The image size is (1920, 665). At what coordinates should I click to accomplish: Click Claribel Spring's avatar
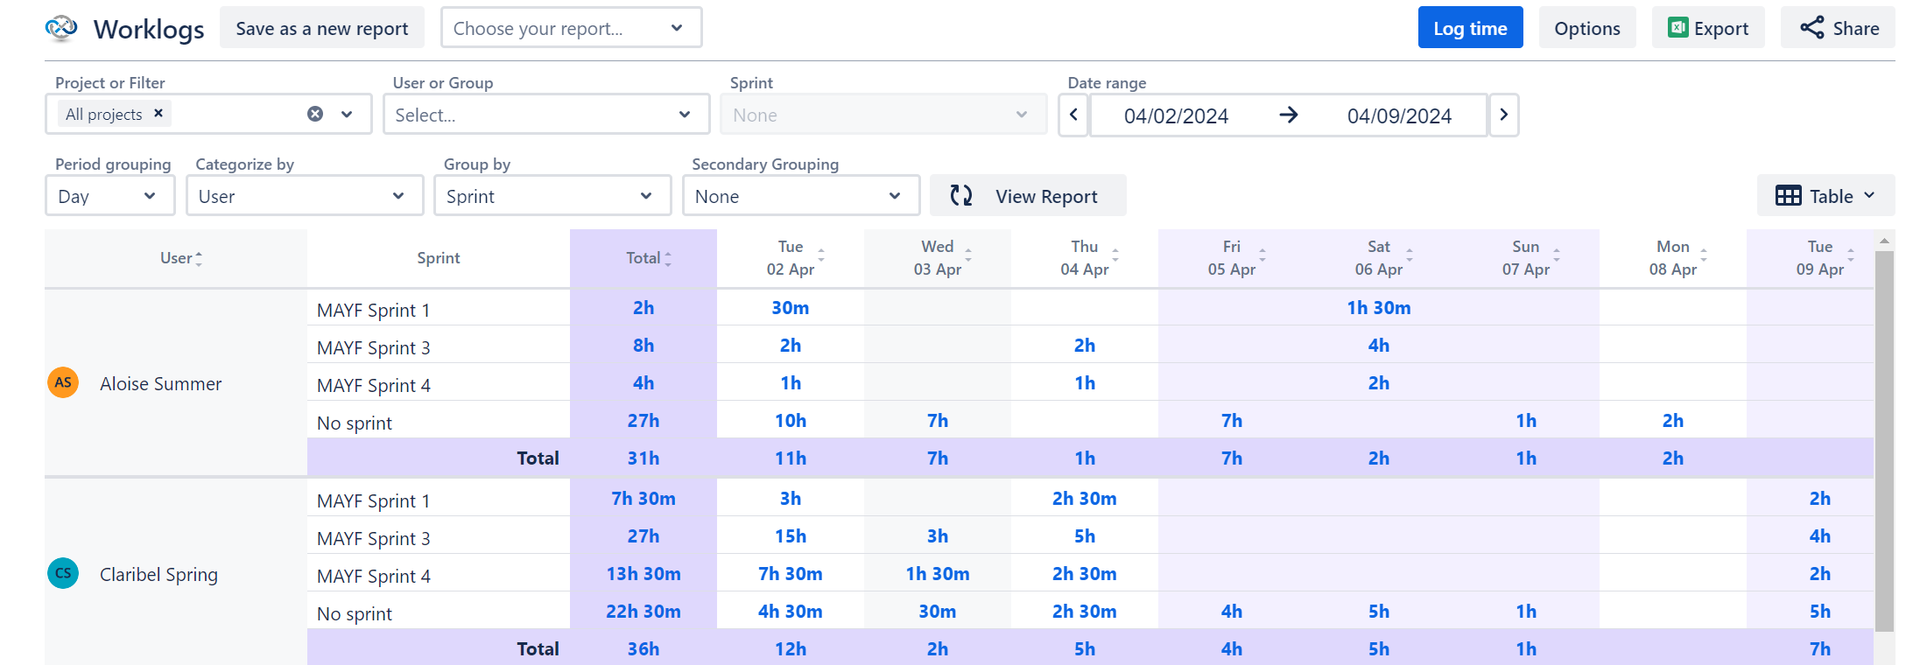63,573
